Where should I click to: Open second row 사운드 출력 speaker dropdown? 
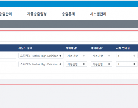(x=41, y=64)
